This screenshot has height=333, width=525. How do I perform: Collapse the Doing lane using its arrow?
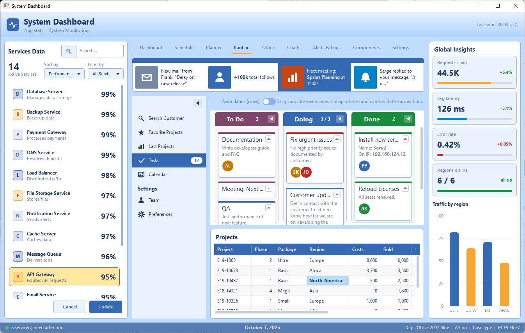[340, 119]
